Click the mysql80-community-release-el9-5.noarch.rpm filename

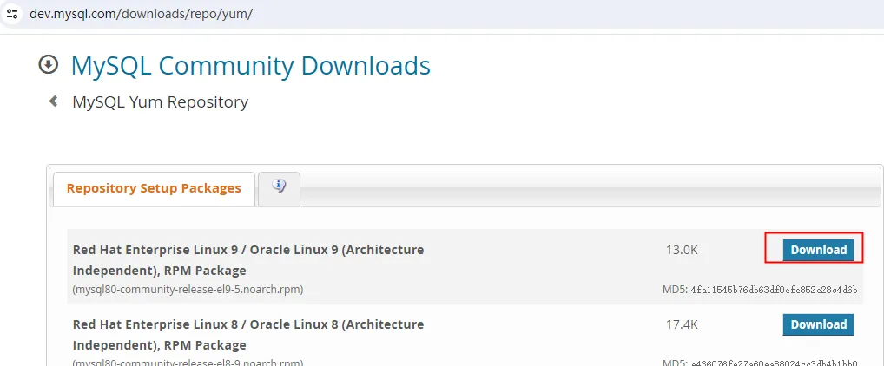pyautogui.click(x=188, y=290)
